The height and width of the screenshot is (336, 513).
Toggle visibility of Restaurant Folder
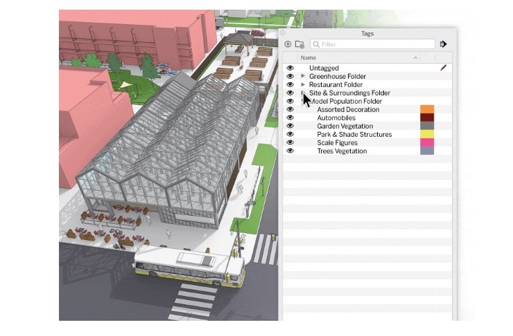coord(290,84)
